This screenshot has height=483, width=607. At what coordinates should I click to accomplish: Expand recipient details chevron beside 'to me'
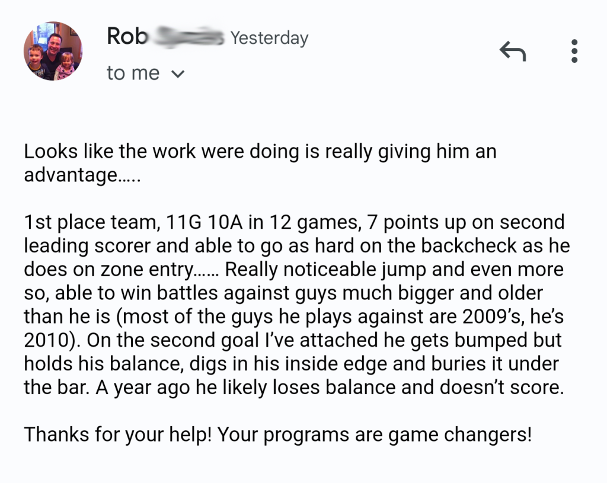[178, 73]
